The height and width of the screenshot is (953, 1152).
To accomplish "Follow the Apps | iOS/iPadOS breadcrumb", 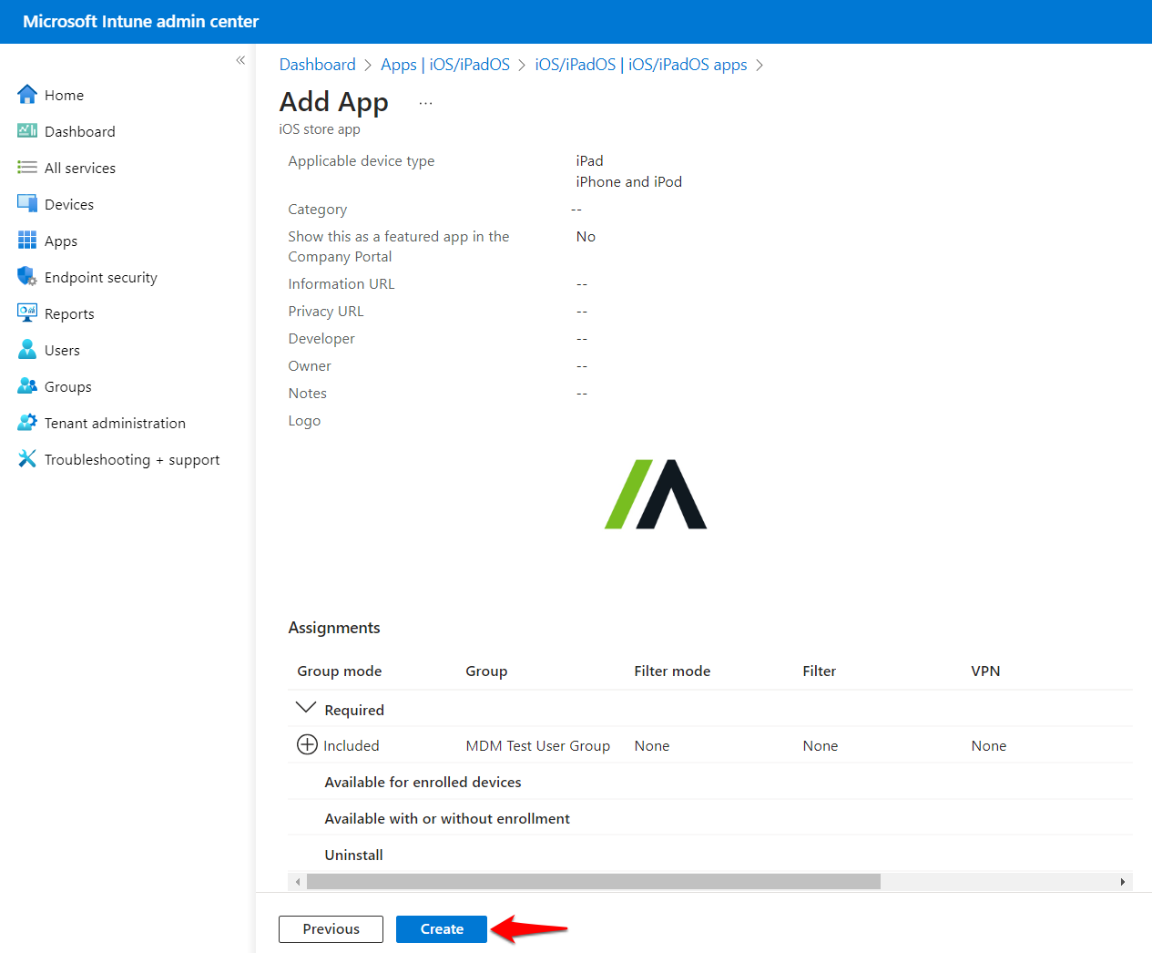I will point(445,65).
